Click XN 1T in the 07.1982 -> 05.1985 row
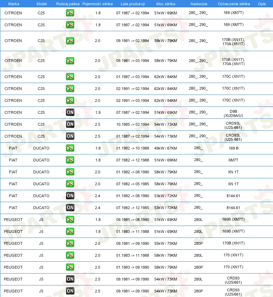 pos(233,184)
